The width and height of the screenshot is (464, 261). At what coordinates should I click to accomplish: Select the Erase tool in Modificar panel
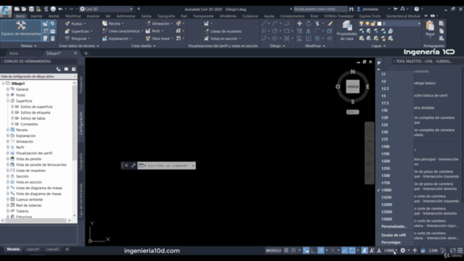coord(330,23)
